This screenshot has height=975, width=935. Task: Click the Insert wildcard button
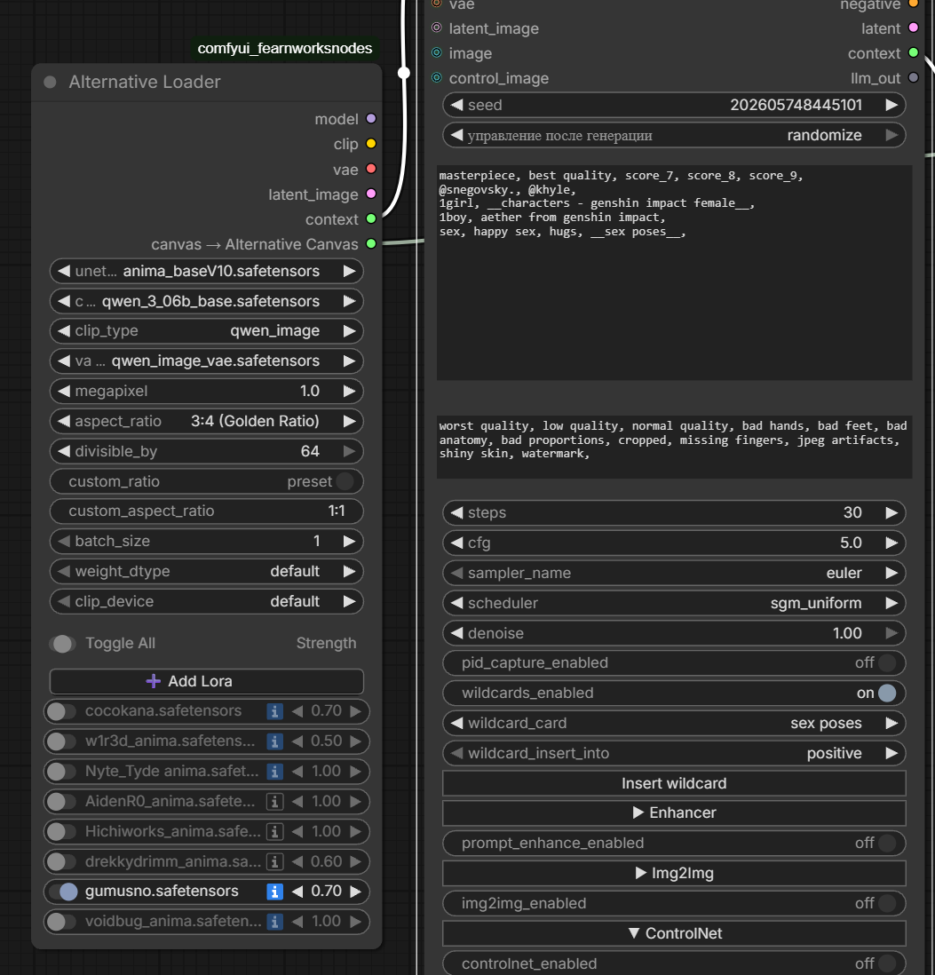674,783
